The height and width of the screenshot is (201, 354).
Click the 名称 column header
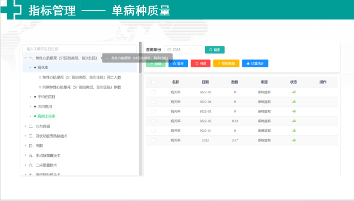pos(176,82)
